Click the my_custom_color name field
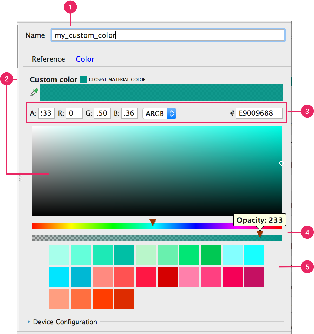 pyautogui.click(x=168, y=35)
